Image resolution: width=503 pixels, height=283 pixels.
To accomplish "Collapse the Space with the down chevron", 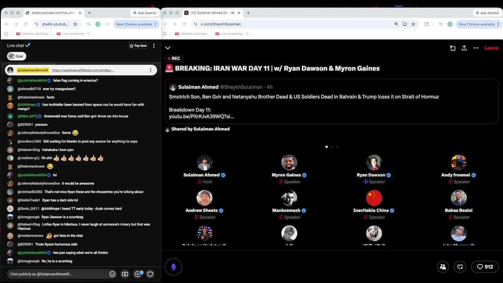I will tap(168, 48).
